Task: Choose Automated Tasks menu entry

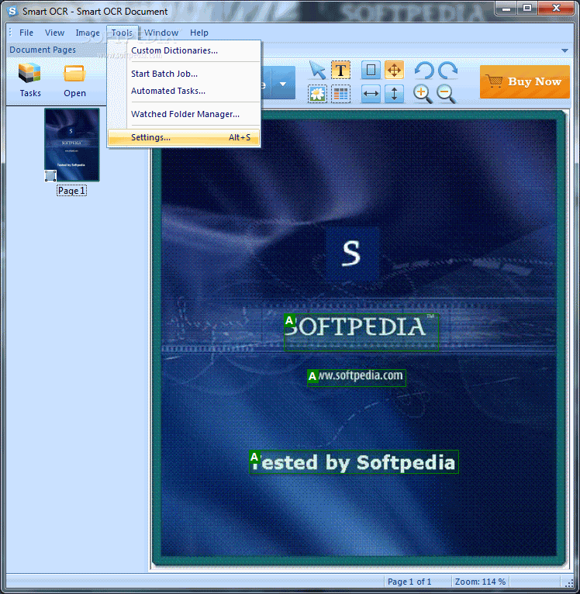Action: (x=184, y=91)
